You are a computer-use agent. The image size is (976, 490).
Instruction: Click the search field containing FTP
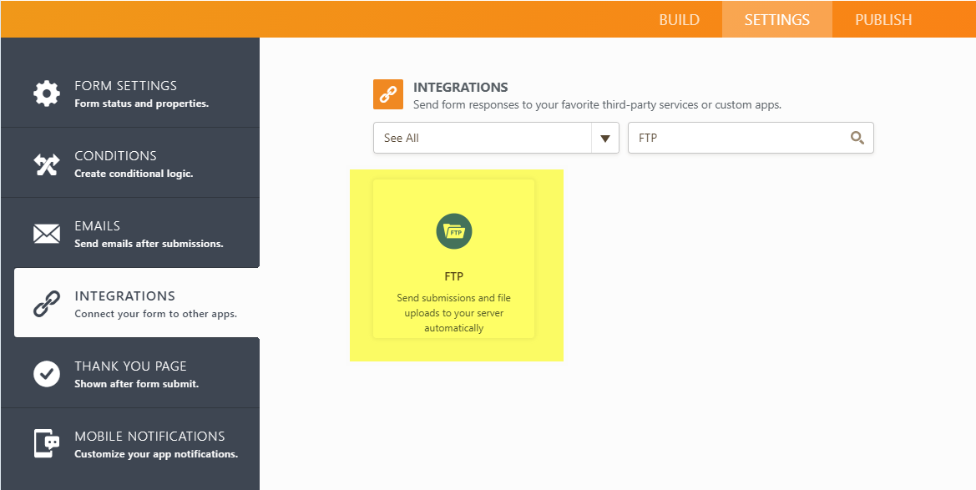(x=739, y=138)
